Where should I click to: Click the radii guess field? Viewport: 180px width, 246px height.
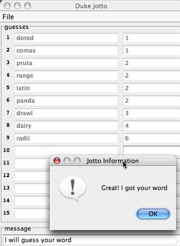(66, 138)
